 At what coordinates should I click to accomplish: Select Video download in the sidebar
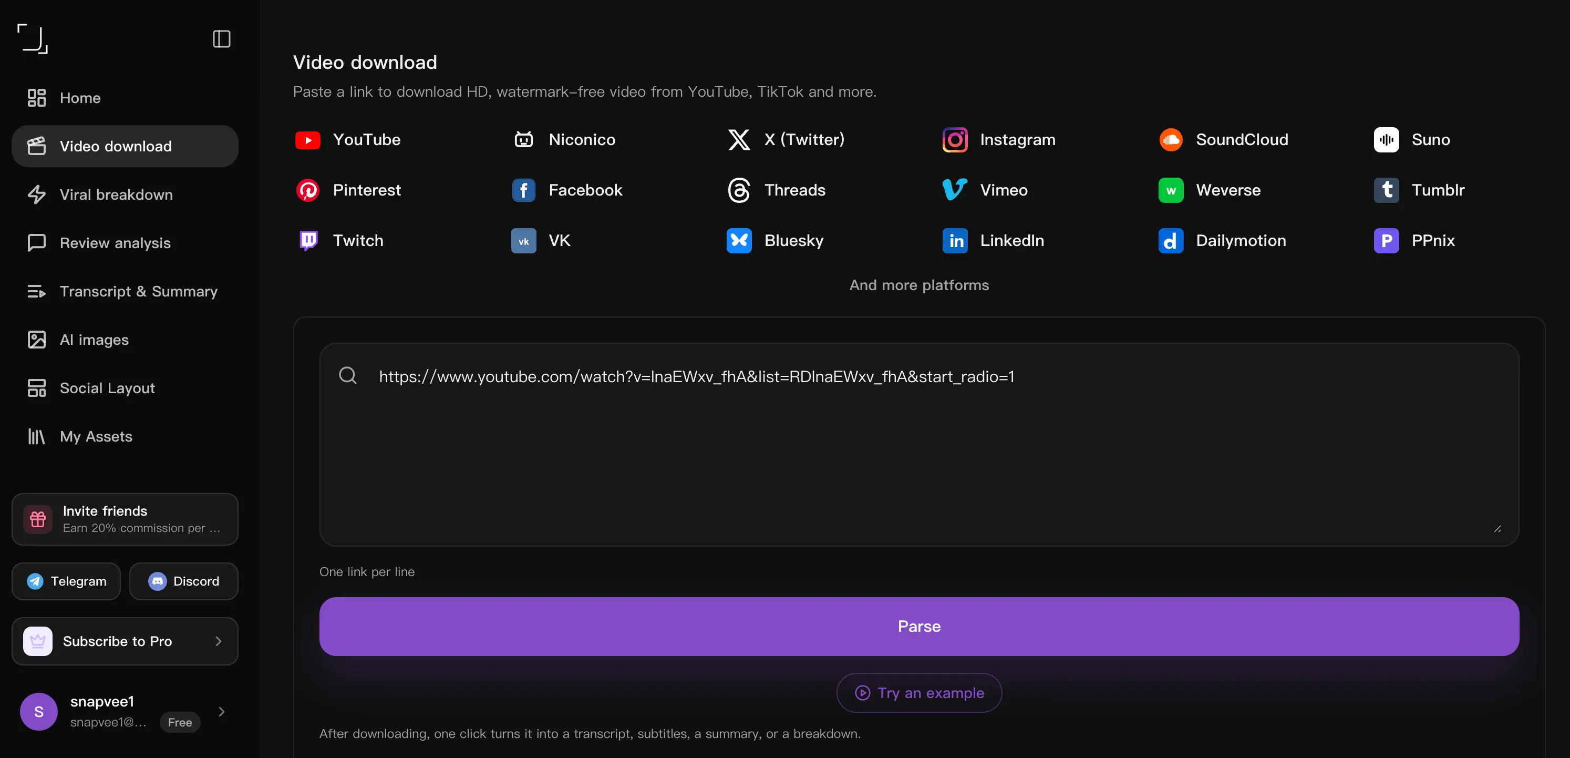pyautogui.click(x=125, y=146)
